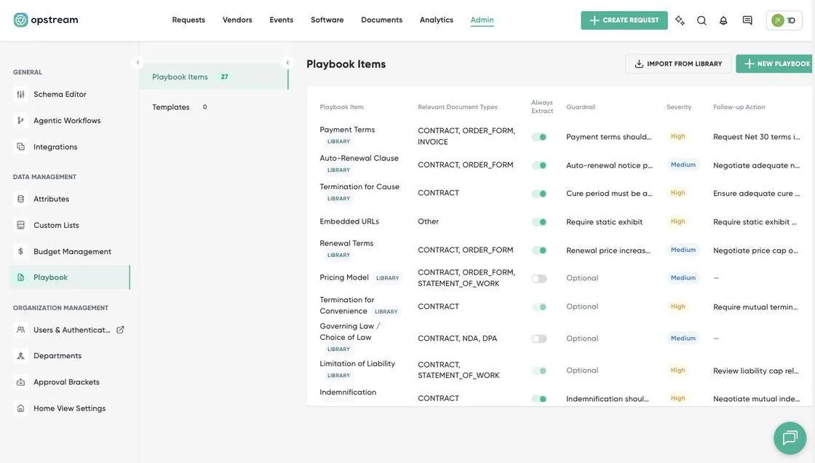Open the user profile avatar menu
This screenshot has height=463, width=815.
tap(784, 20)
